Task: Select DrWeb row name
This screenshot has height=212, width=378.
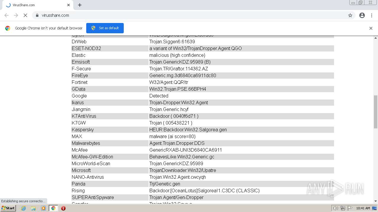Action: [x=79, y=42]
